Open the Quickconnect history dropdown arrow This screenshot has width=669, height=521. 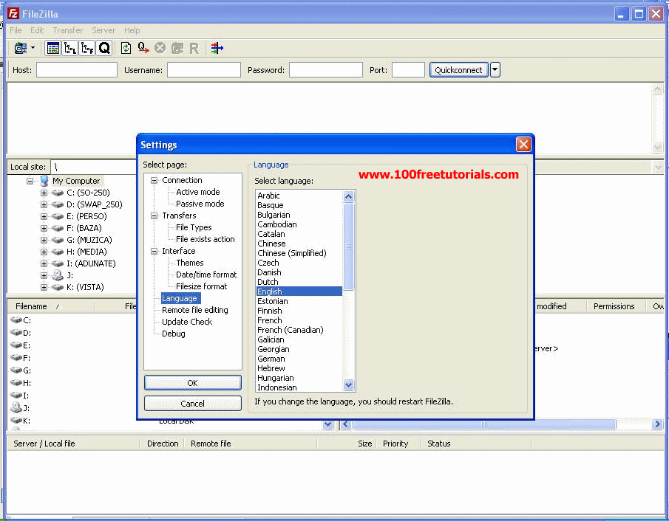point(495,70)
